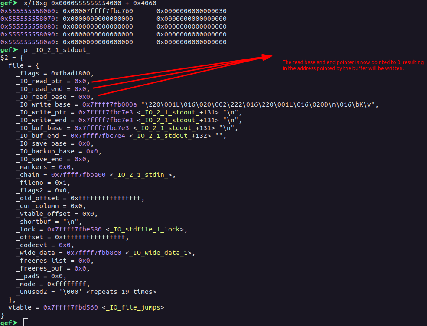Click the _wide_data address 0x7ffff7fbb8c0
This screenshot has height=326, width=427.
[94, 253]
